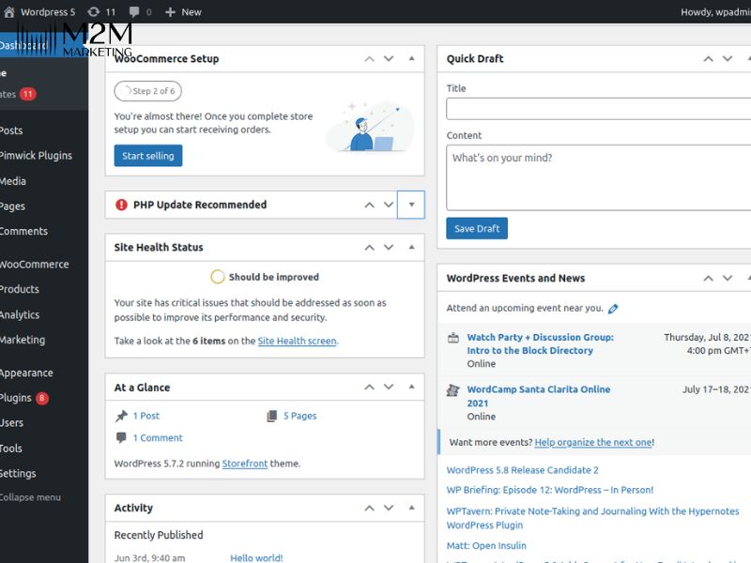
Task: Move At a Glance widget up
Action: pos(369,387)
